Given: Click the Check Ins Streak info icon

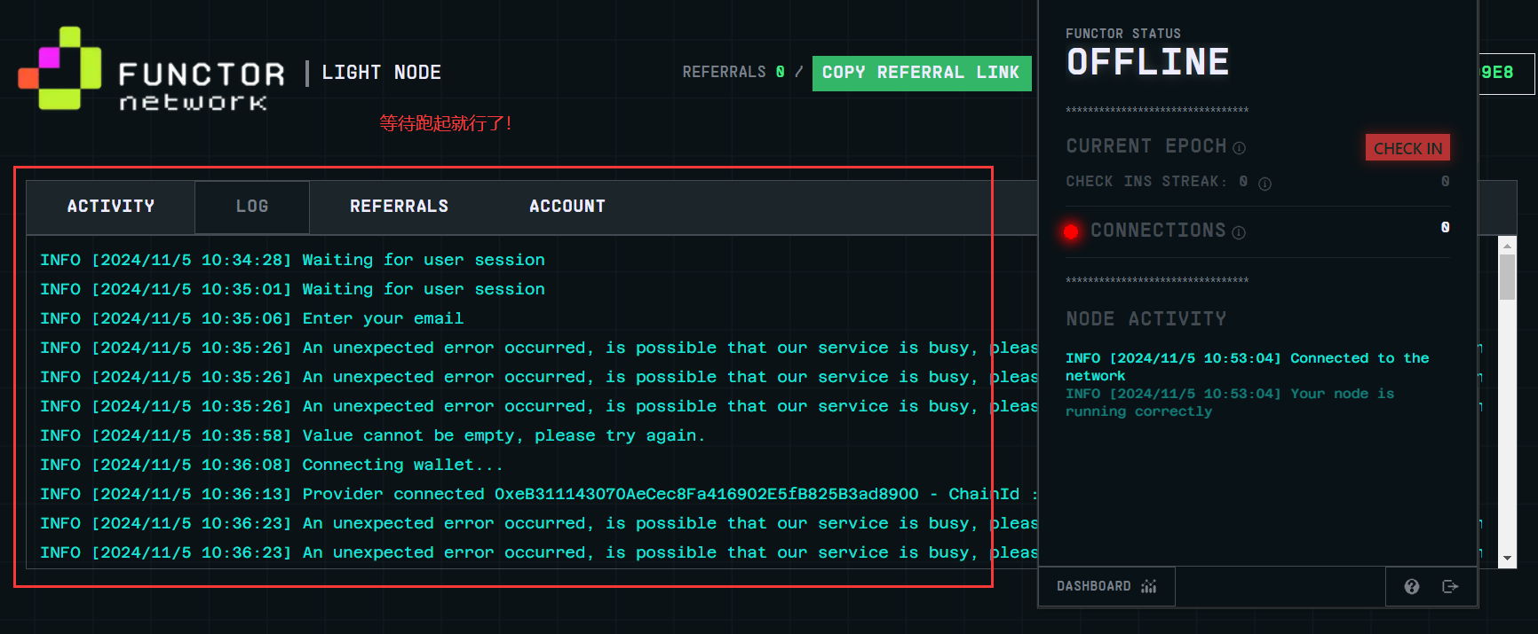Looking at the screenshot, I should tap(1264, 184).
